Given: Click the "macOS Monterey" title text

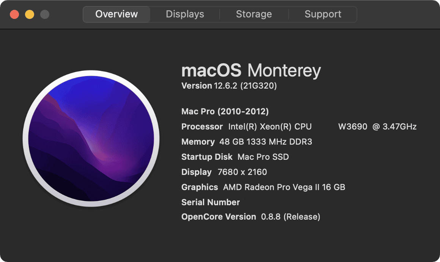Looking at the screenshot, I should point(251,70).
